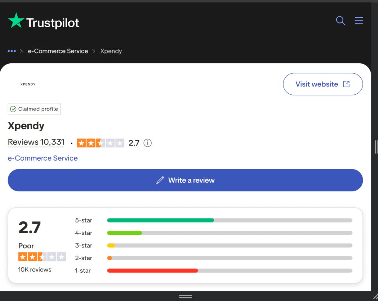Click the Xpendy company name heading

pyautogui.click(x=26, y=126)
